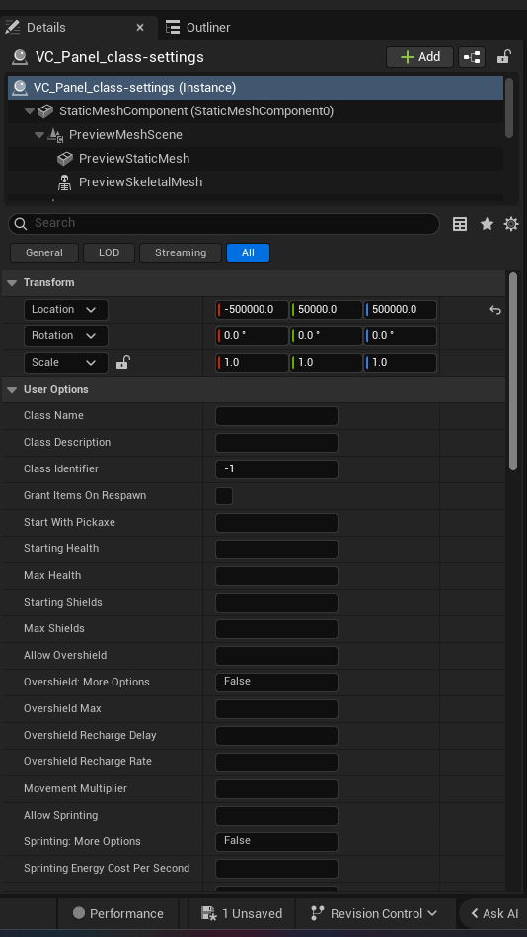Click the StaticMeshComponent cube icon
This screenshot has width=527, height=937.
tap(45, 111)
